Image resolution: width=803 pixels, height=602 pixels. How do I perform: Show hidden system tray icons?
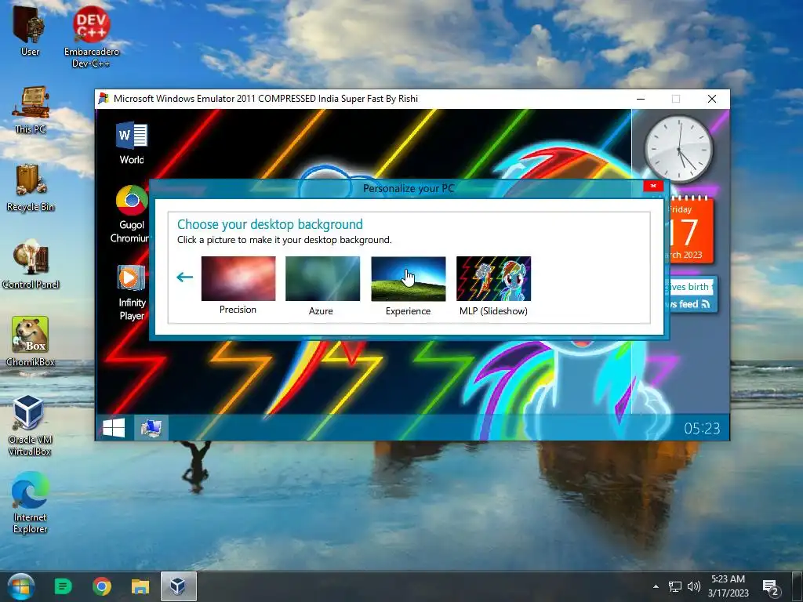[656, 586]
